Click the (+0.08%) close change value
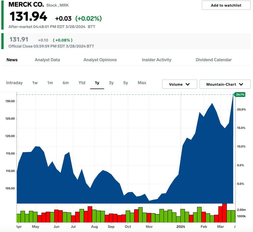The width and height of the screenshot is (253, 232). click(x=63, y=40)
